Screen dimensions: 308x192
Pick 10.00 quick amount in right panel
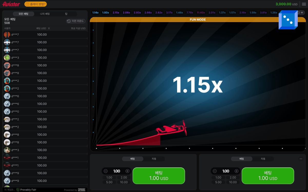pyautogui.click(x=233, y=182)
